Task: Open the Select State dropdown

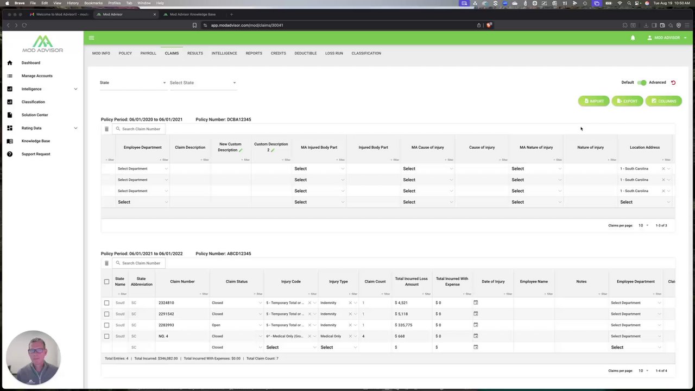Action: point(203,83)
